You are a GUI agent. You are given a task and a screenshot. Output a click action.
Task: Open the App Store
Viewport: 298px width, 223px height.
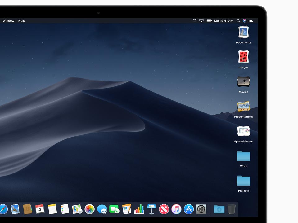coord(190,209)
